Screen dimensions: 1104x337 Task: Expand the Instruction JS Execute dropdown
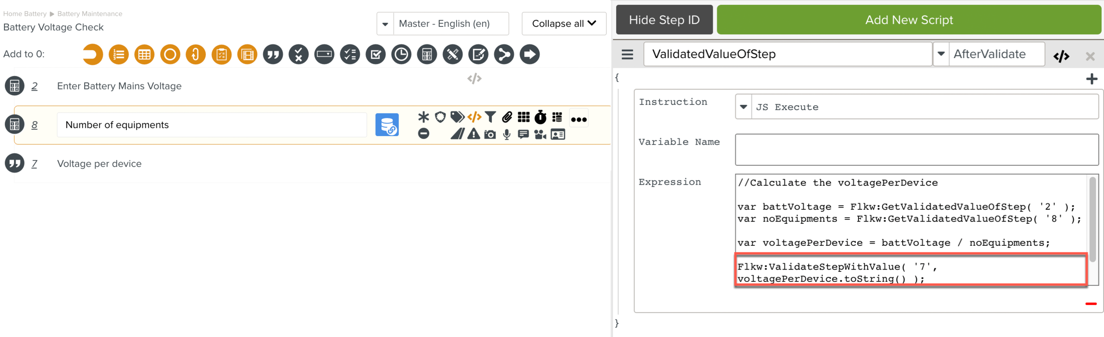click(744, 107)
